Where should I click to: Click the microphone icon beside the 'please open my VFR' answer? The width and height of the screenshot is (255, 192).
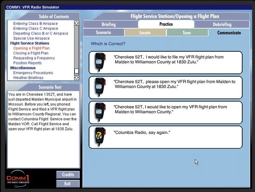(100, 87)
